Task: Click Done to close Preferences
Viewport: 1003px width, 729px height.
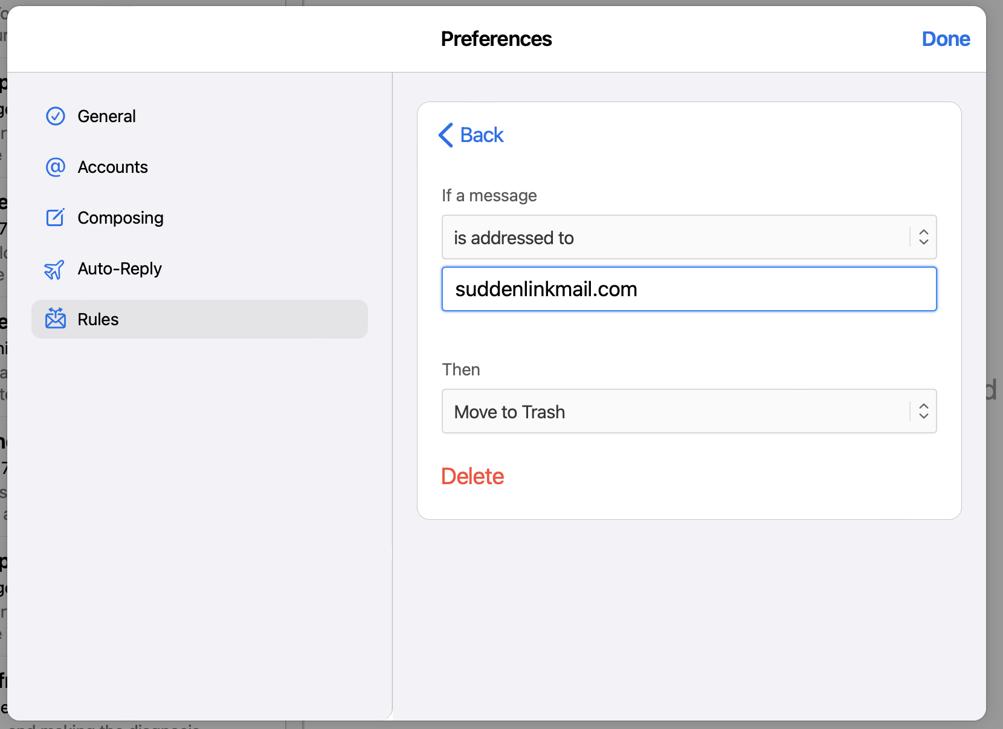Action: (946, 39)
